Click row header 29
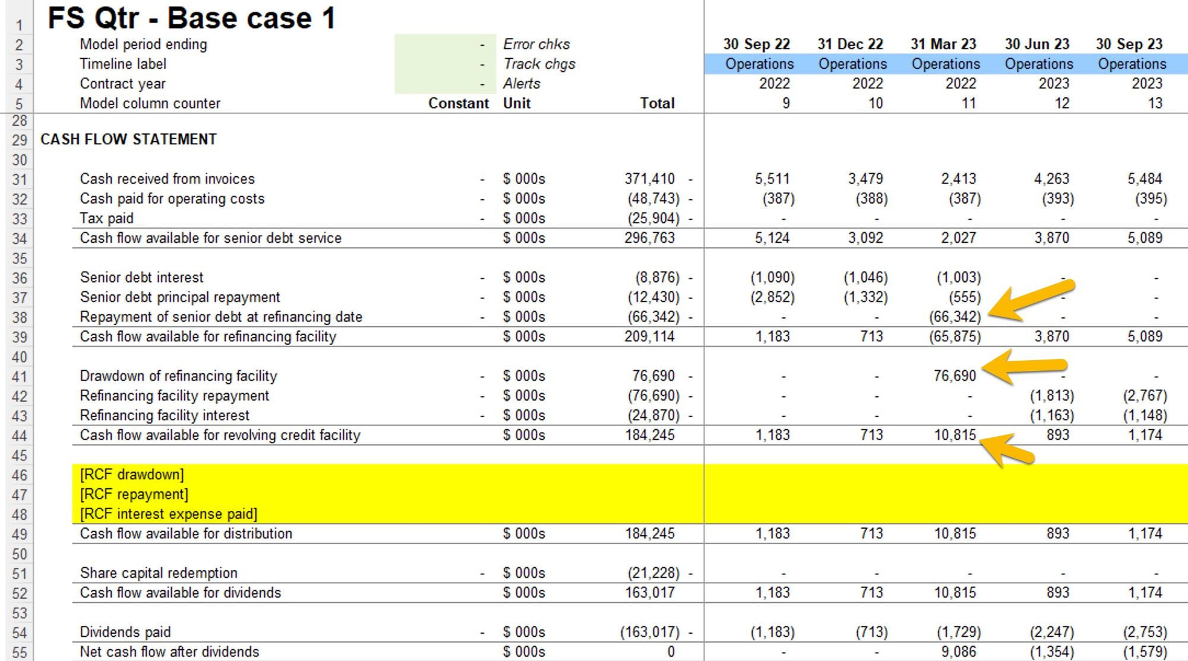Viewport: 1188px width, 661px height. (x=19, y=140)
